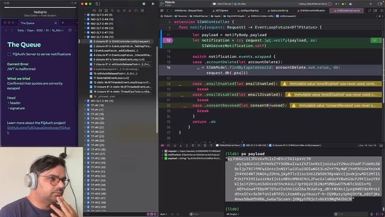The image size is (385, 217).
Task: Open the Find navigator magnifier icon
Action: 112,11
